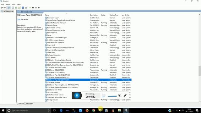Select the highlighted SQL Server Agent (SQLEXPRESS1) row
Viewport: 201px width, 113px height.
point(88,80)
